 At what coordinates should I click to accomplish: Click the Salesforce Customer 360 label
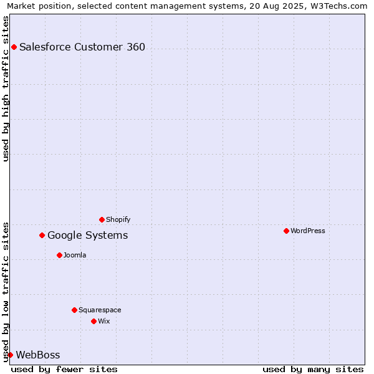pyautogui.click(x=82, y=47)
